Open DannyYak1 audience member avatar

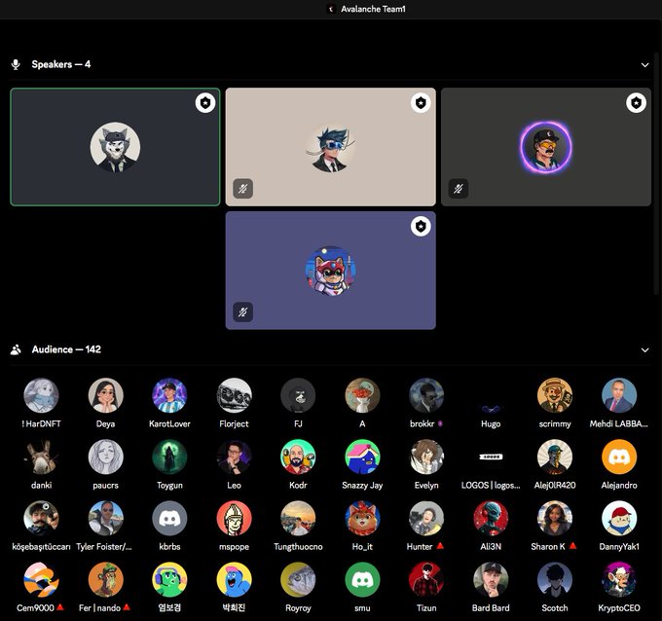619,518
